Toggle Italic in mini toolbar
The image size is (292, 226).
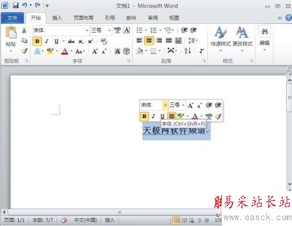[154, 116]
